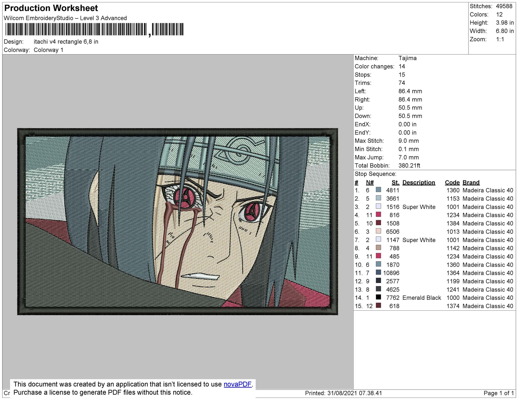Click code 1199 in row 12

pyautogui.click(x=453, y=281)
